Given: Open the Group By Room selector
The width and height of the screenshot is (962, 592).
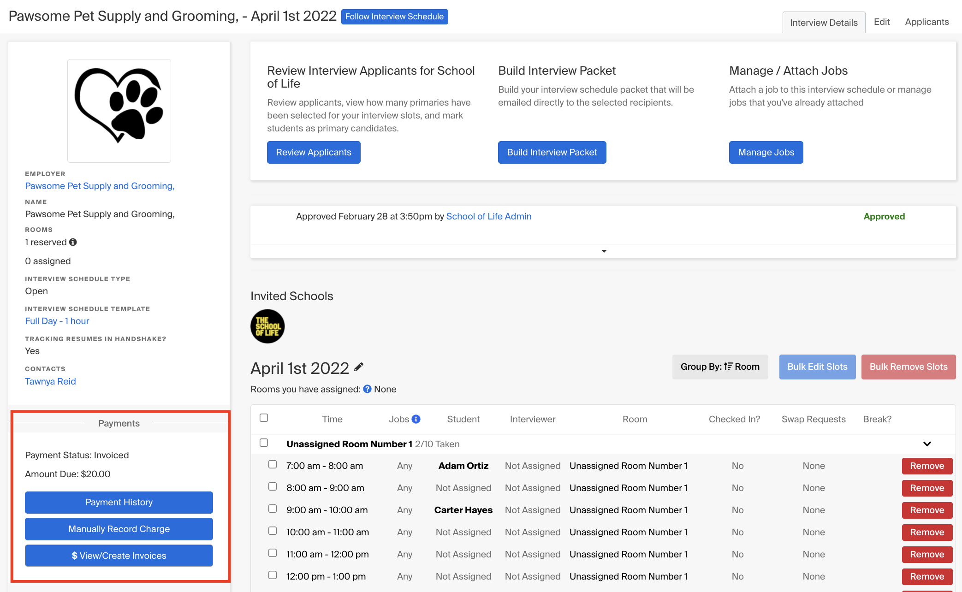Looking at the screenshot, I should [x=720, y=367].
